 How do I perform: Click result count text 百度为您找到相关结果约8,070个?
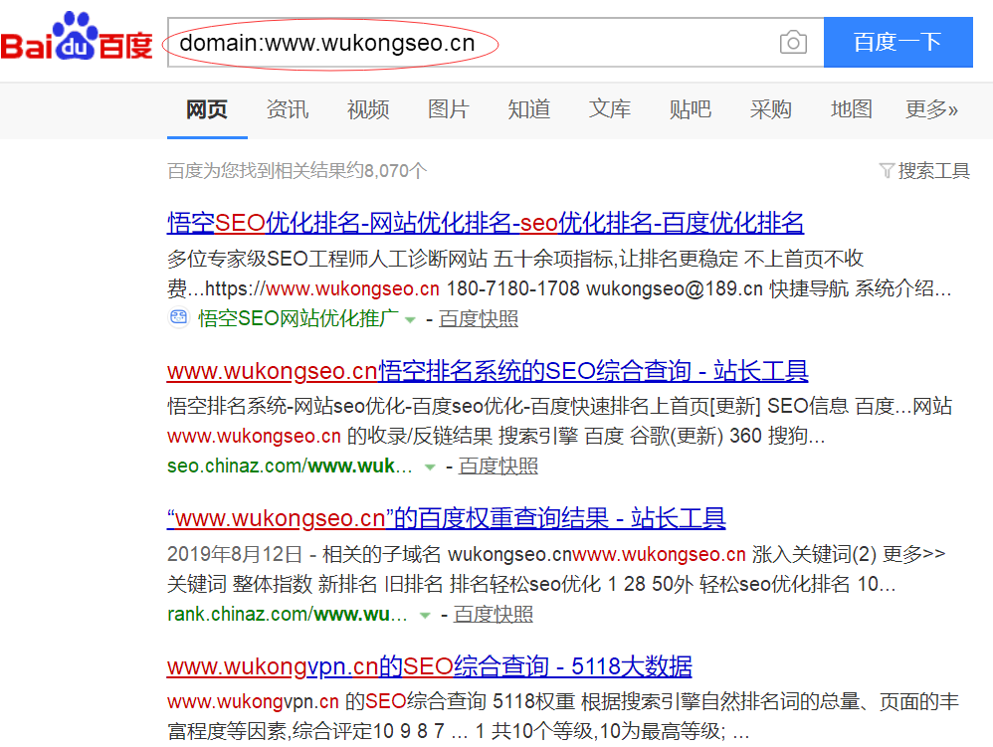[298, 171]
